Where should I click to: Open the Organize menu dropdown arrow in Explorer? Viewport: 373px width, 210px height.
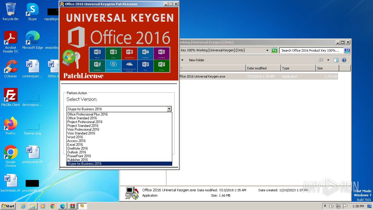pyautogui.click(x=182, y=60)
